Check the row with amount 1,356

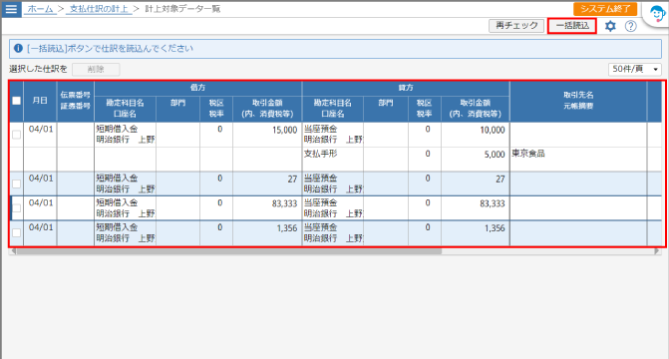[16, 232]
